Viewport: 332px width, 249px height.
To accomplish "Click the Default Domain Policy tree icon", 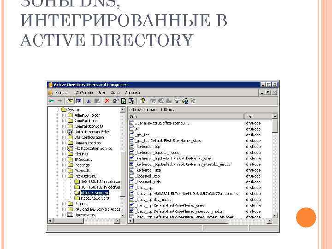I will (x=70, y=132).
